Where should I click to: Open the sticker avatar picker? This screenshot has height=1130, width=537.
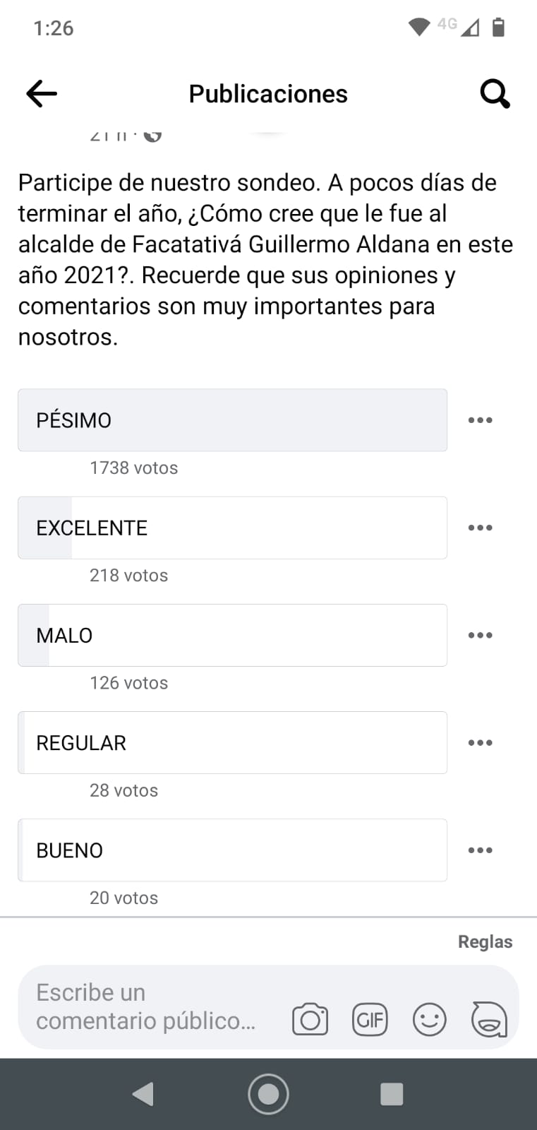489,1019
